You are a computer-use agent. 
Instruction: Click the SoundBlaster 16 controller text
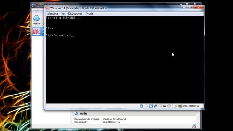[x=111, y=122]
